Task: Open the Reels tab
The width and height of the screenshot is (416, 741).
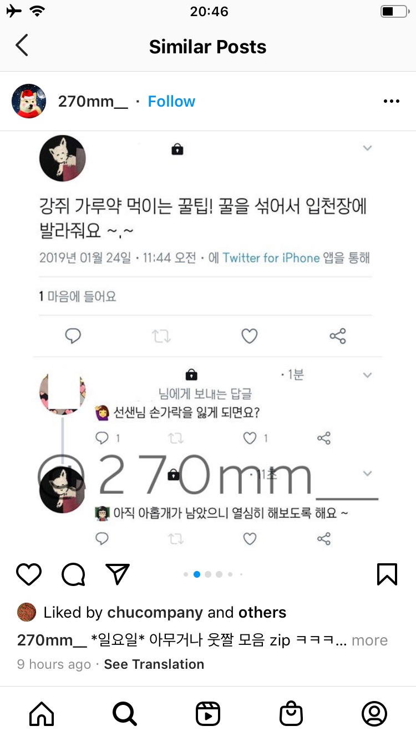Action: pos(208,714)
